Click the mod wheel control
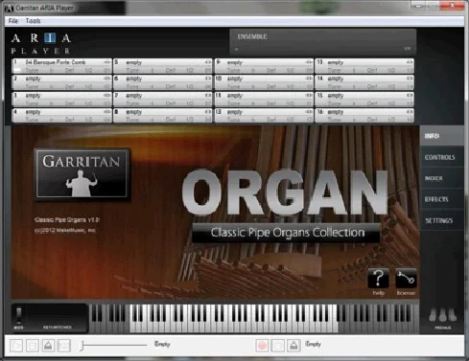 click(x=18, y=315)
